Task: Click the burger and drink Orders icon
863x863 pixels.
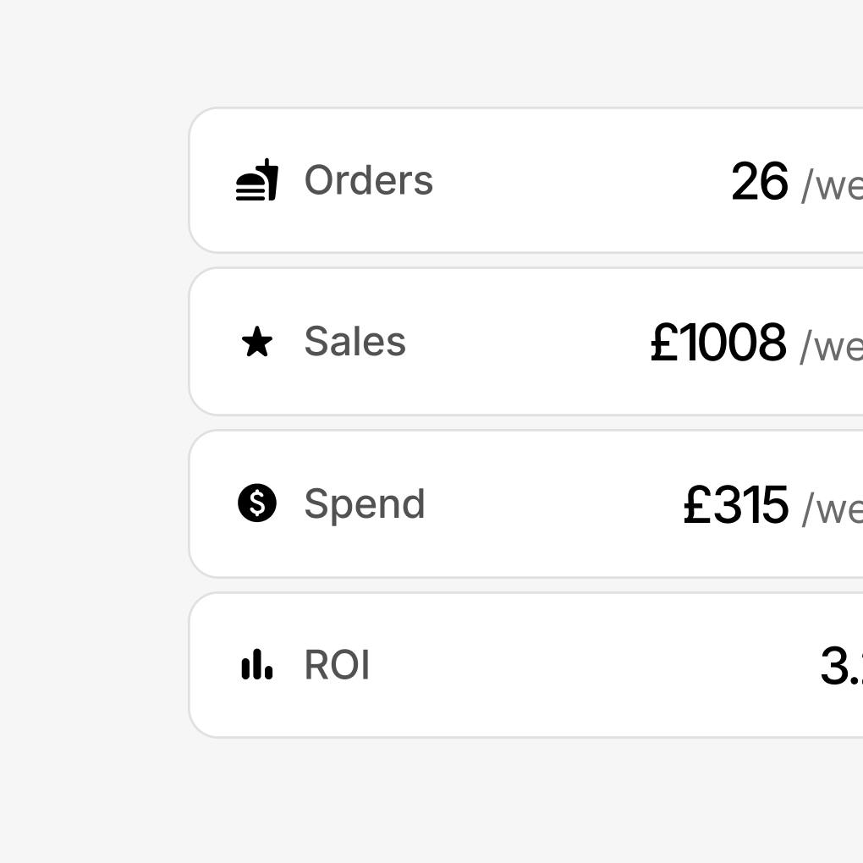Action: point(257,180)
